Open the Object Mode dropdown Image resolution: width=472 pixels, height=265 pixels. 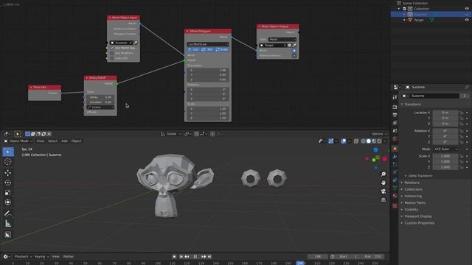pos(18,141)
